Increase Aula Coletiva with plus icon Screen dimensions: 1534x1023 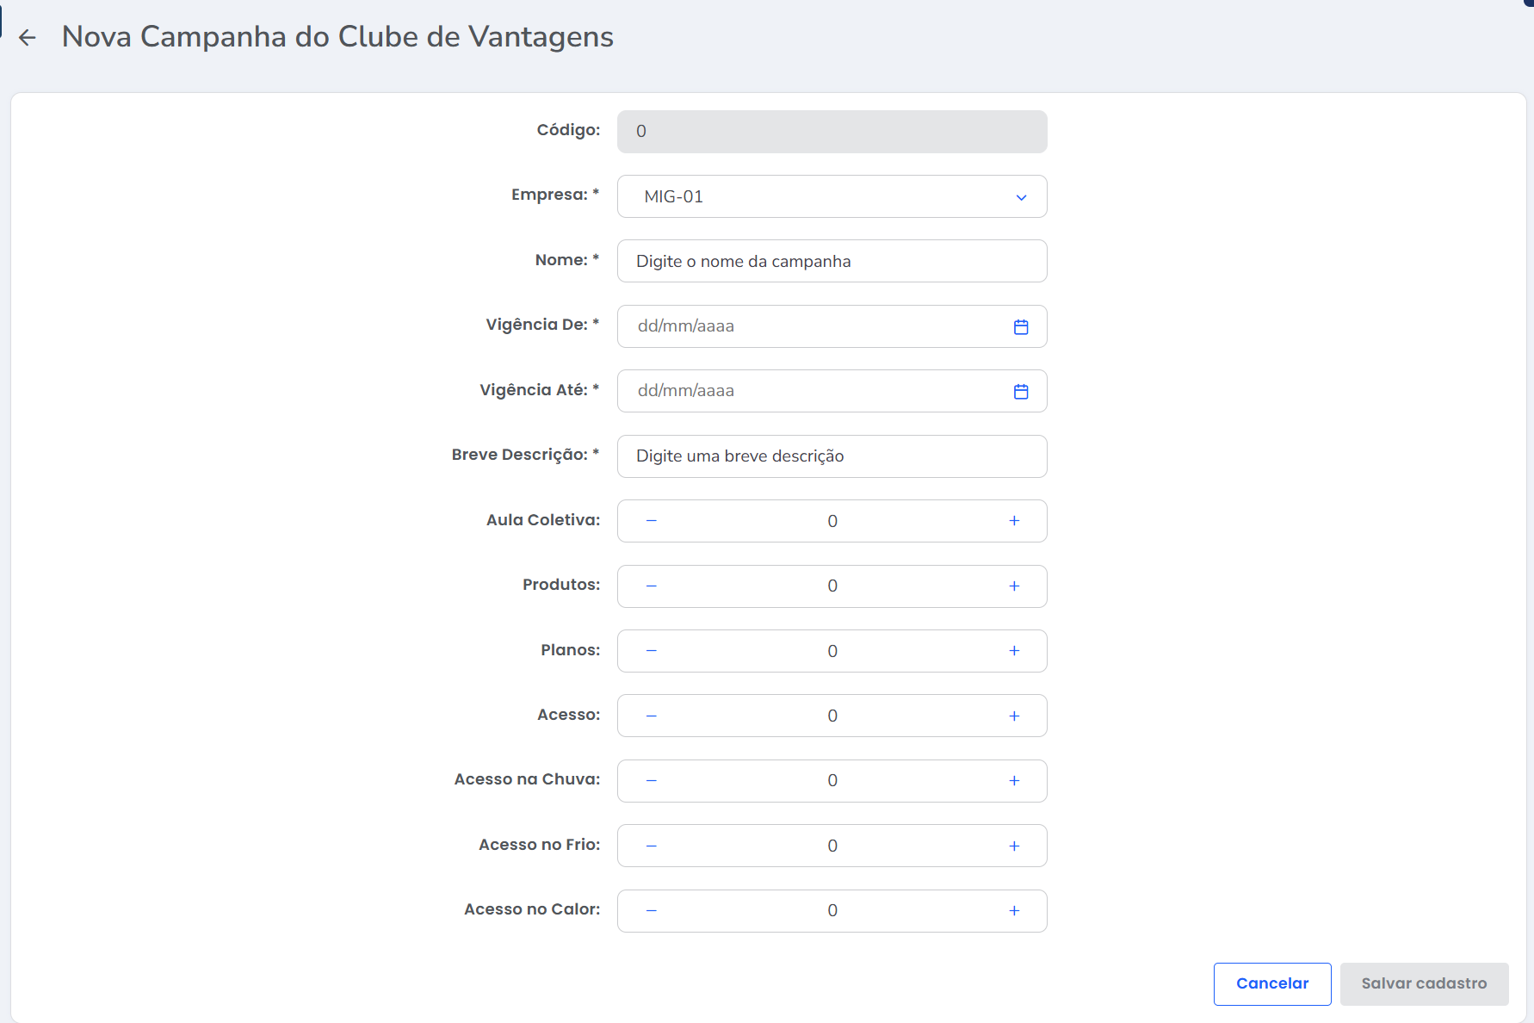point(1014,521)
